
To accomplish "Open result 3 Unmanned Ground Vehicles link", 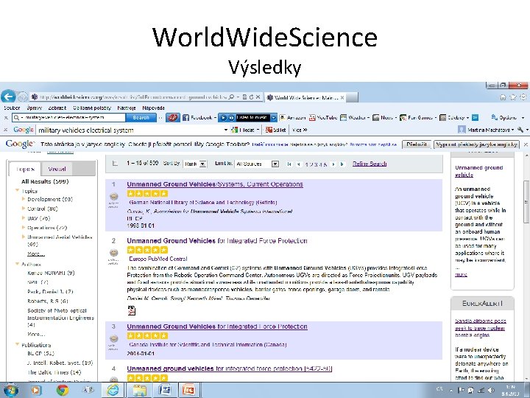I will (x=217, y=327).
